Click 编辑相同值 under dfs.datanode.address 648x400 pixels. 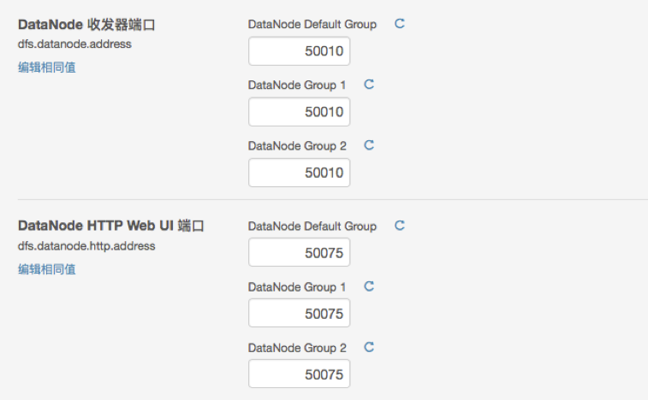(x=47, y=67)
